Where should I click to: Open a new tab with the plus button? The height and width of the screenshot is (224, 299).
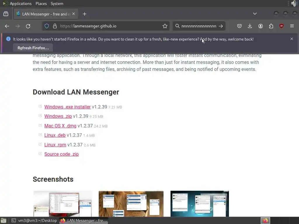click(x=84, y=14)
